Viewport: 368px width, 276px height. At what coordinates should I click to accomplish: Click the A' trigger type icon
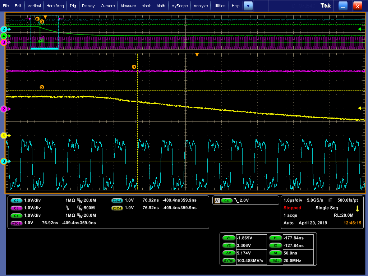coord(217,201)
